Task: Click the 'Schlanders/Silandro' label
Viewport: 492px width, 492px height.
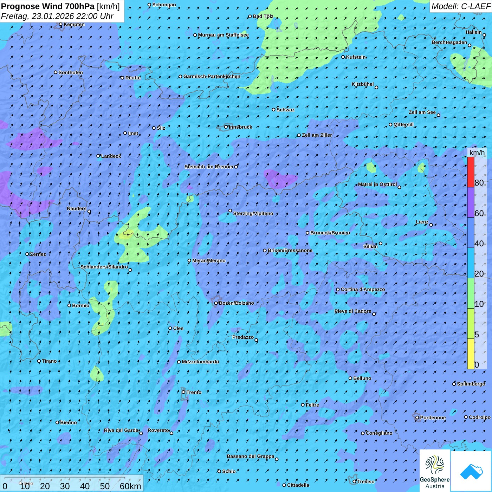Action: (104, 267)
